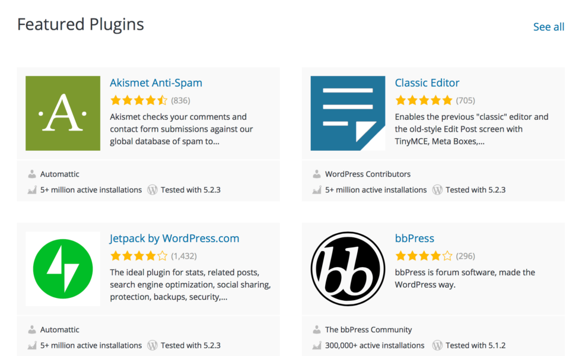Open the bbPress plugin page
The image size is (566, 356).
(415, 238)
